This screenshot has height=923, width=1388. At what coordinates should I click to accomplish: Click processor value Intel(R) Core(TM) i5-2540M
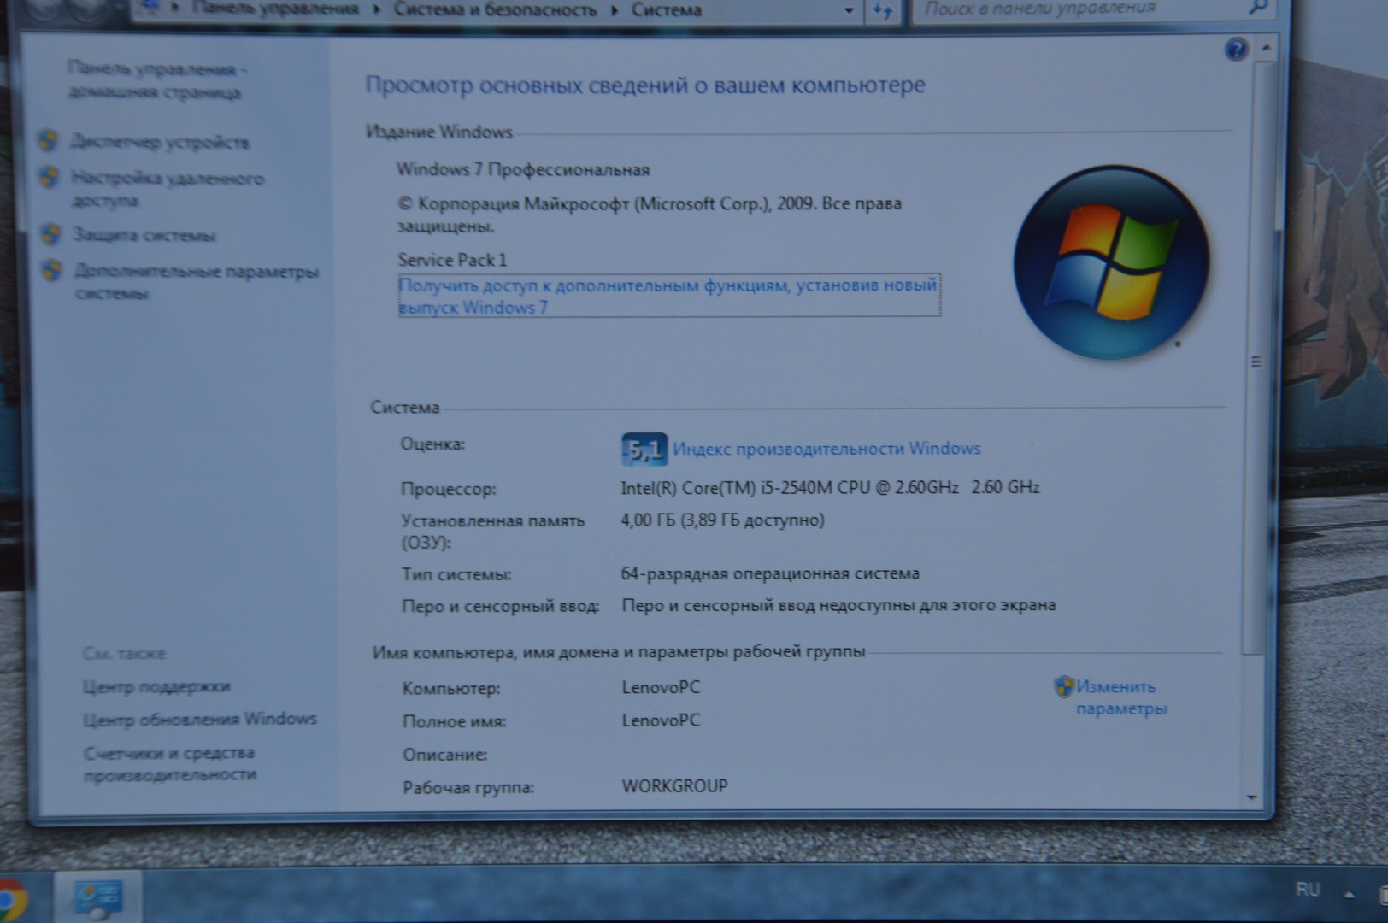830,488
